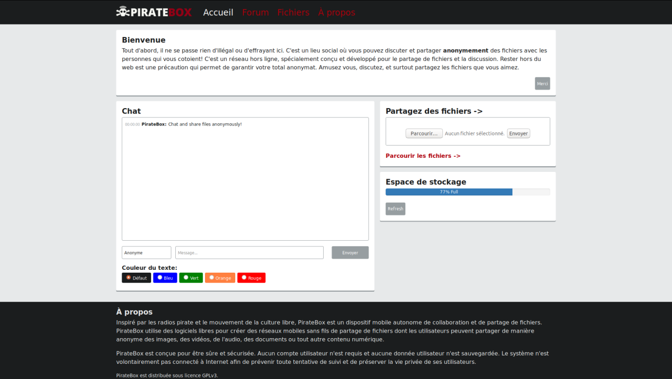Screen dimensions: 672x379
Task: Click the Anonyme nickname field
Action: [x=147, y=252]
